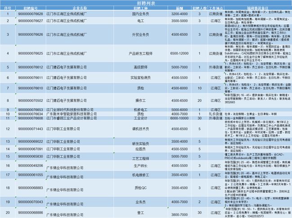Click recruitment ID 9000000068883
292x218 pixels.
[31, 188]
